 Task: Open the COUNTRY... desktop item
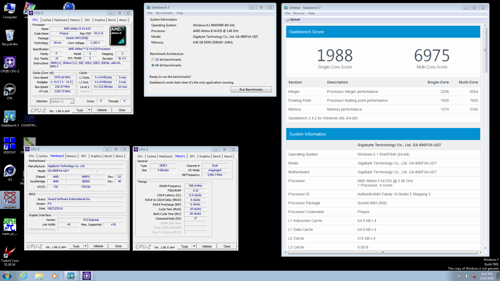click(x=29, y=121)
